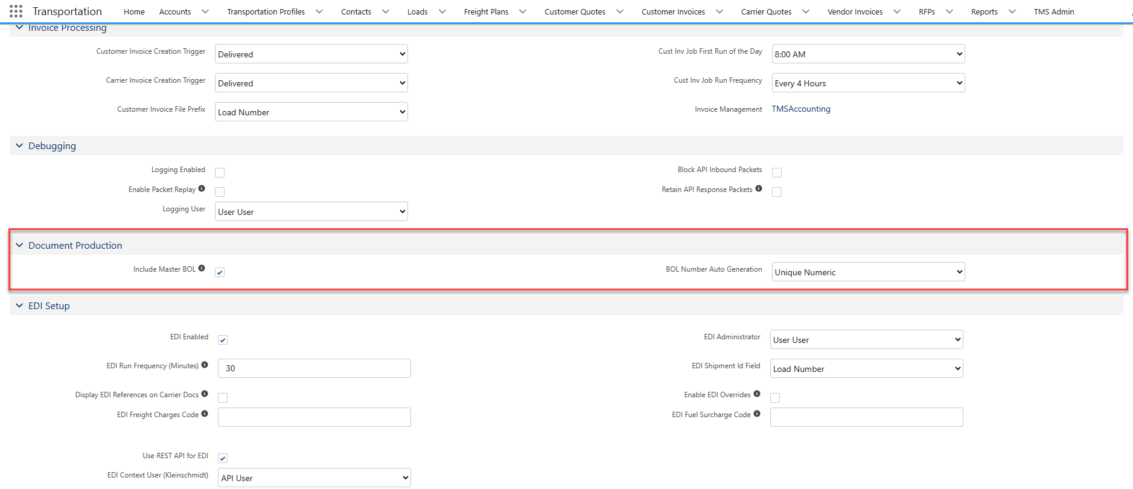
Task: Open the Contacts tab dropdown chevron
Action: coord(386,11)
